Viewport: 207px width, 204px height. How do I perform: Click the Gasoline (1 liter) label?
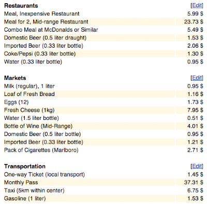(x=25, y=198)
